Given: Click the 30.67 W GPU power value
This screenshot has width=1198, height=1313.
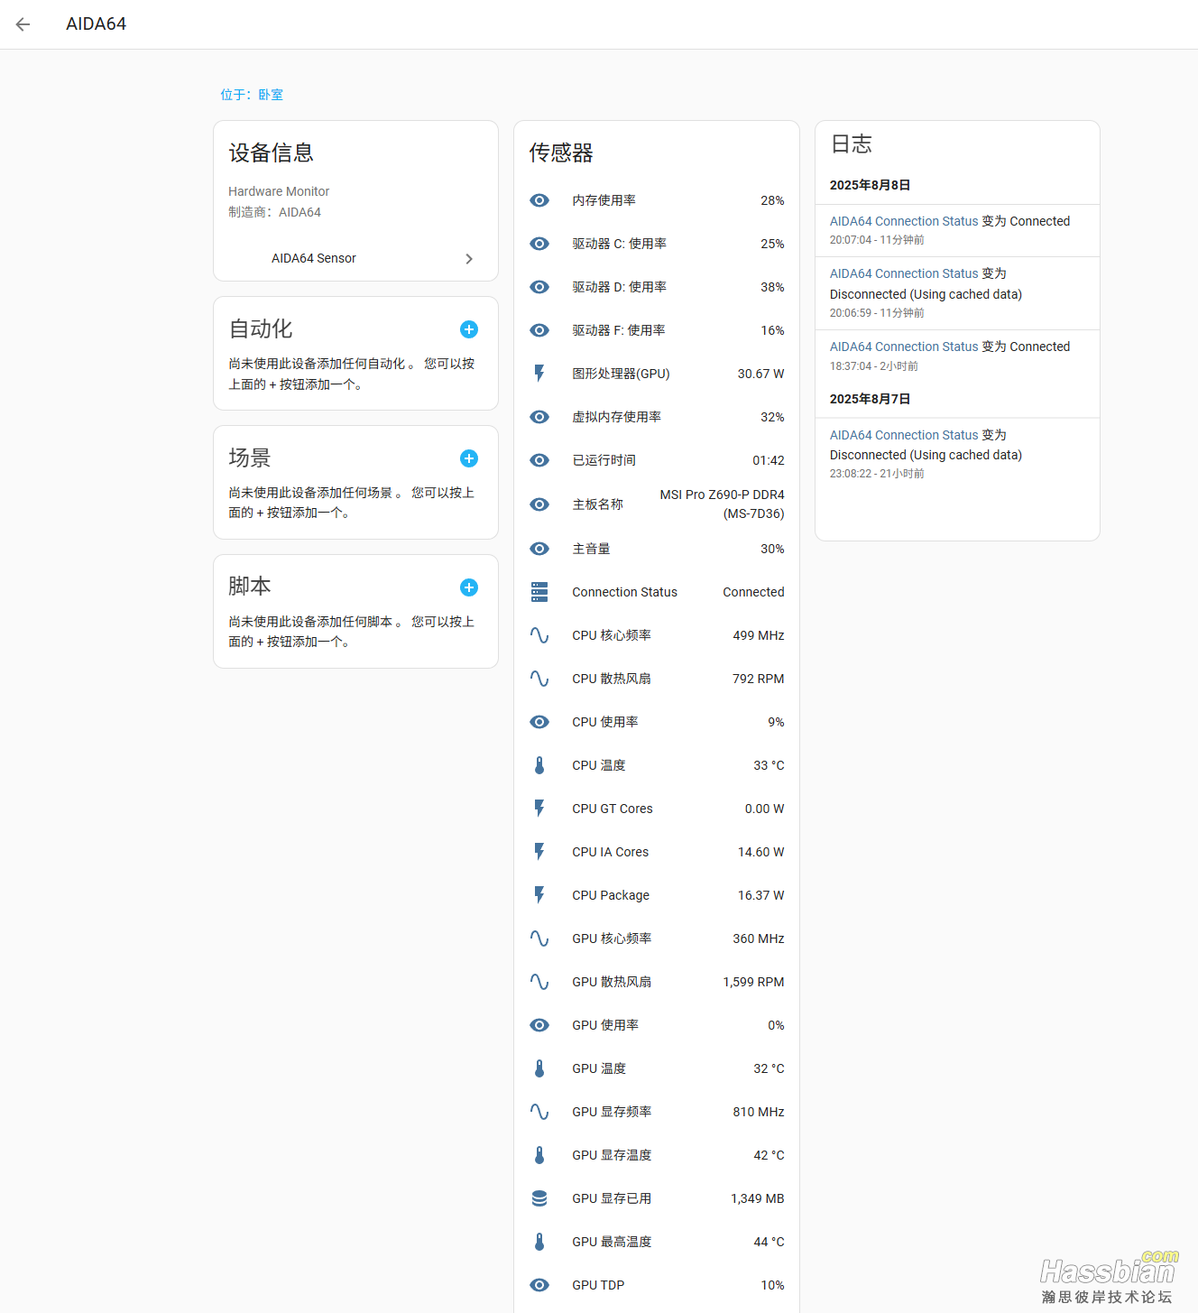Looking at the screenshot, I should 760,374.
